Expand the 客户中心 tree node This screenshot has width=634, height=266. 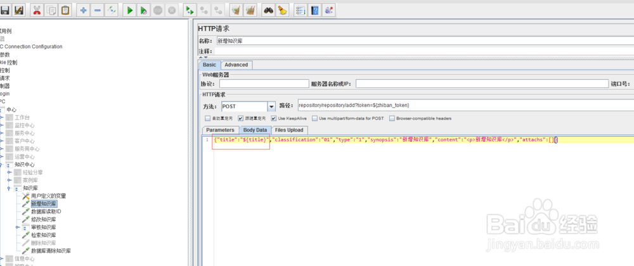[2, 141]
